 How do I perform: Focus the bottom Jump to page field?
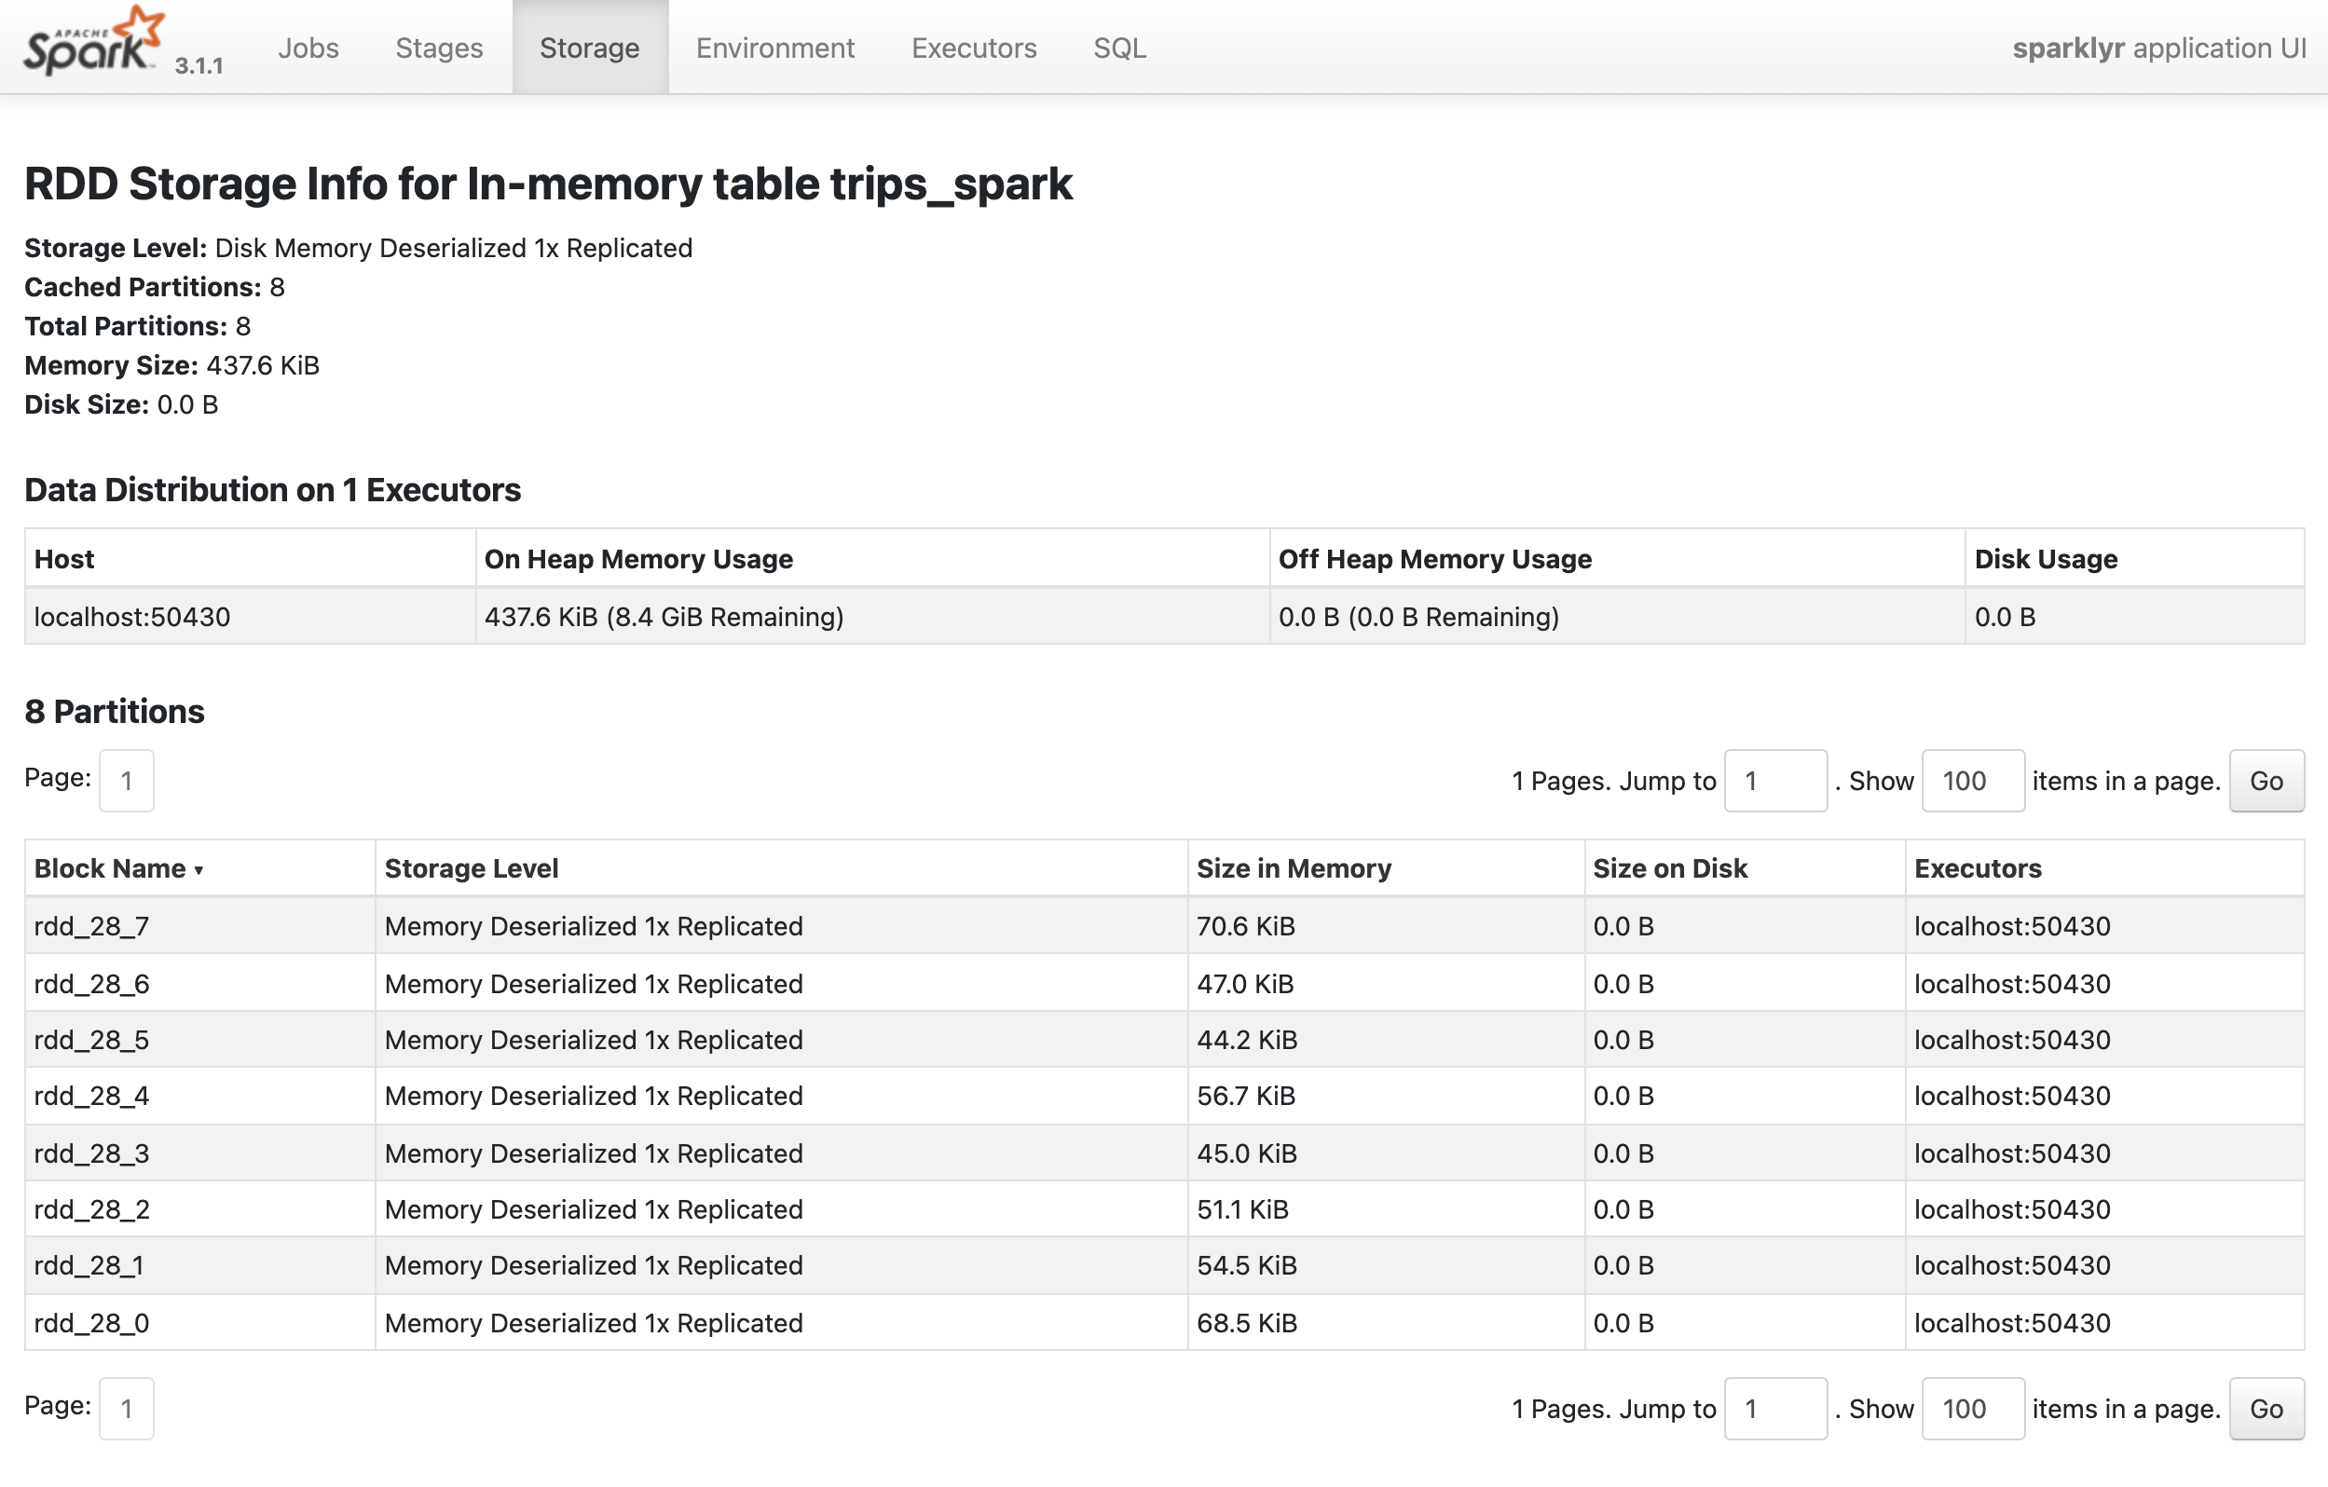[x=1775, y=1409]
